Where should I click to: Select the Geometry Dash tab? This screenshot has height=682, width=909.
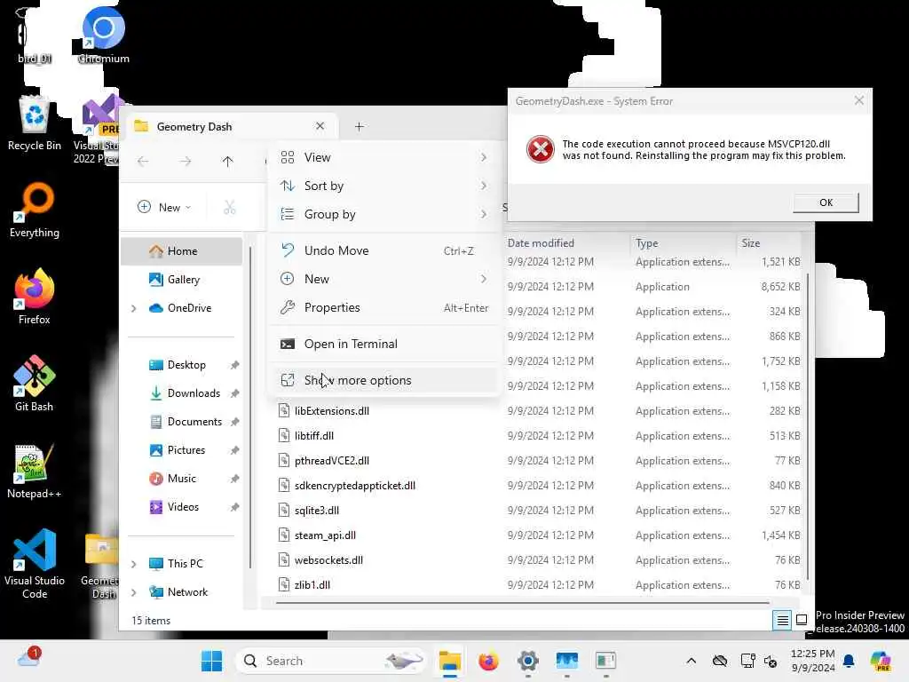tap(232, 126)
